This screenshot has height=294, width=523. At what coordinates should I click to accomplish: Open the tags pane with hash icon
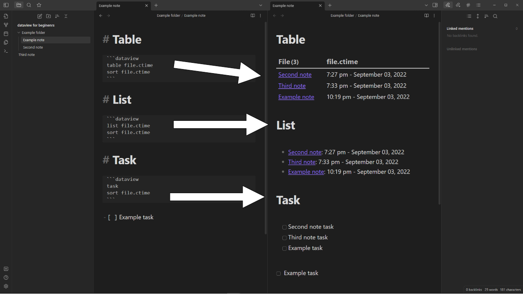(x=468, y=5)
